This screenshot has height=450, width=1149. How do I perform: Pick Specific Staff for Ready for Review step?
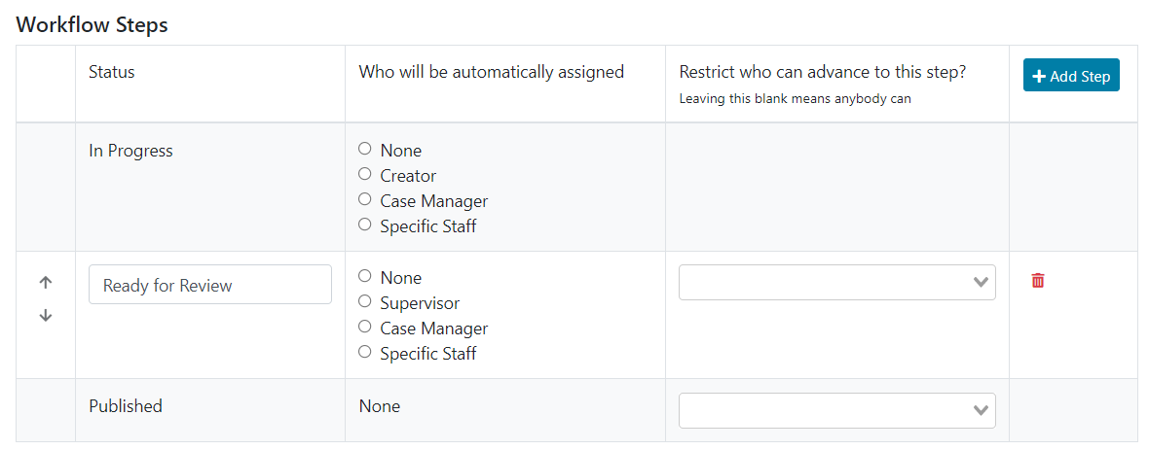click(x=365, y=353)
